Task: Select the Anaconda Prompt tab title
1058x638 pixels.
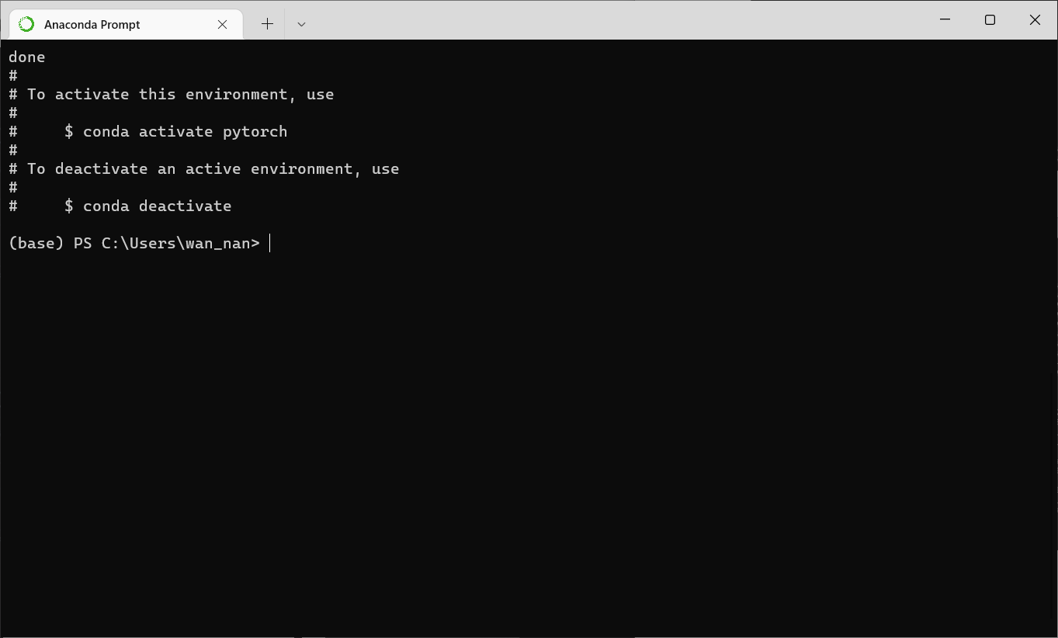Action: [x=92, y=24]
